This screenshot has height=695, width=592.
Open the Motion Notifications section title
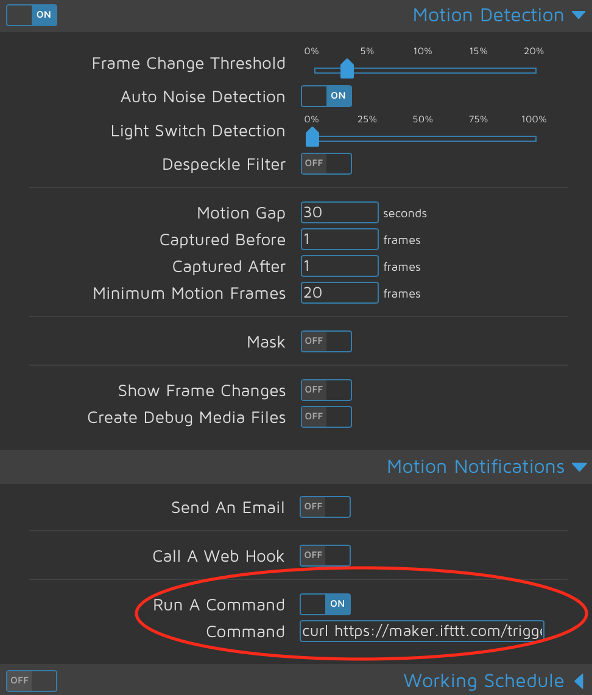point(476,467)
